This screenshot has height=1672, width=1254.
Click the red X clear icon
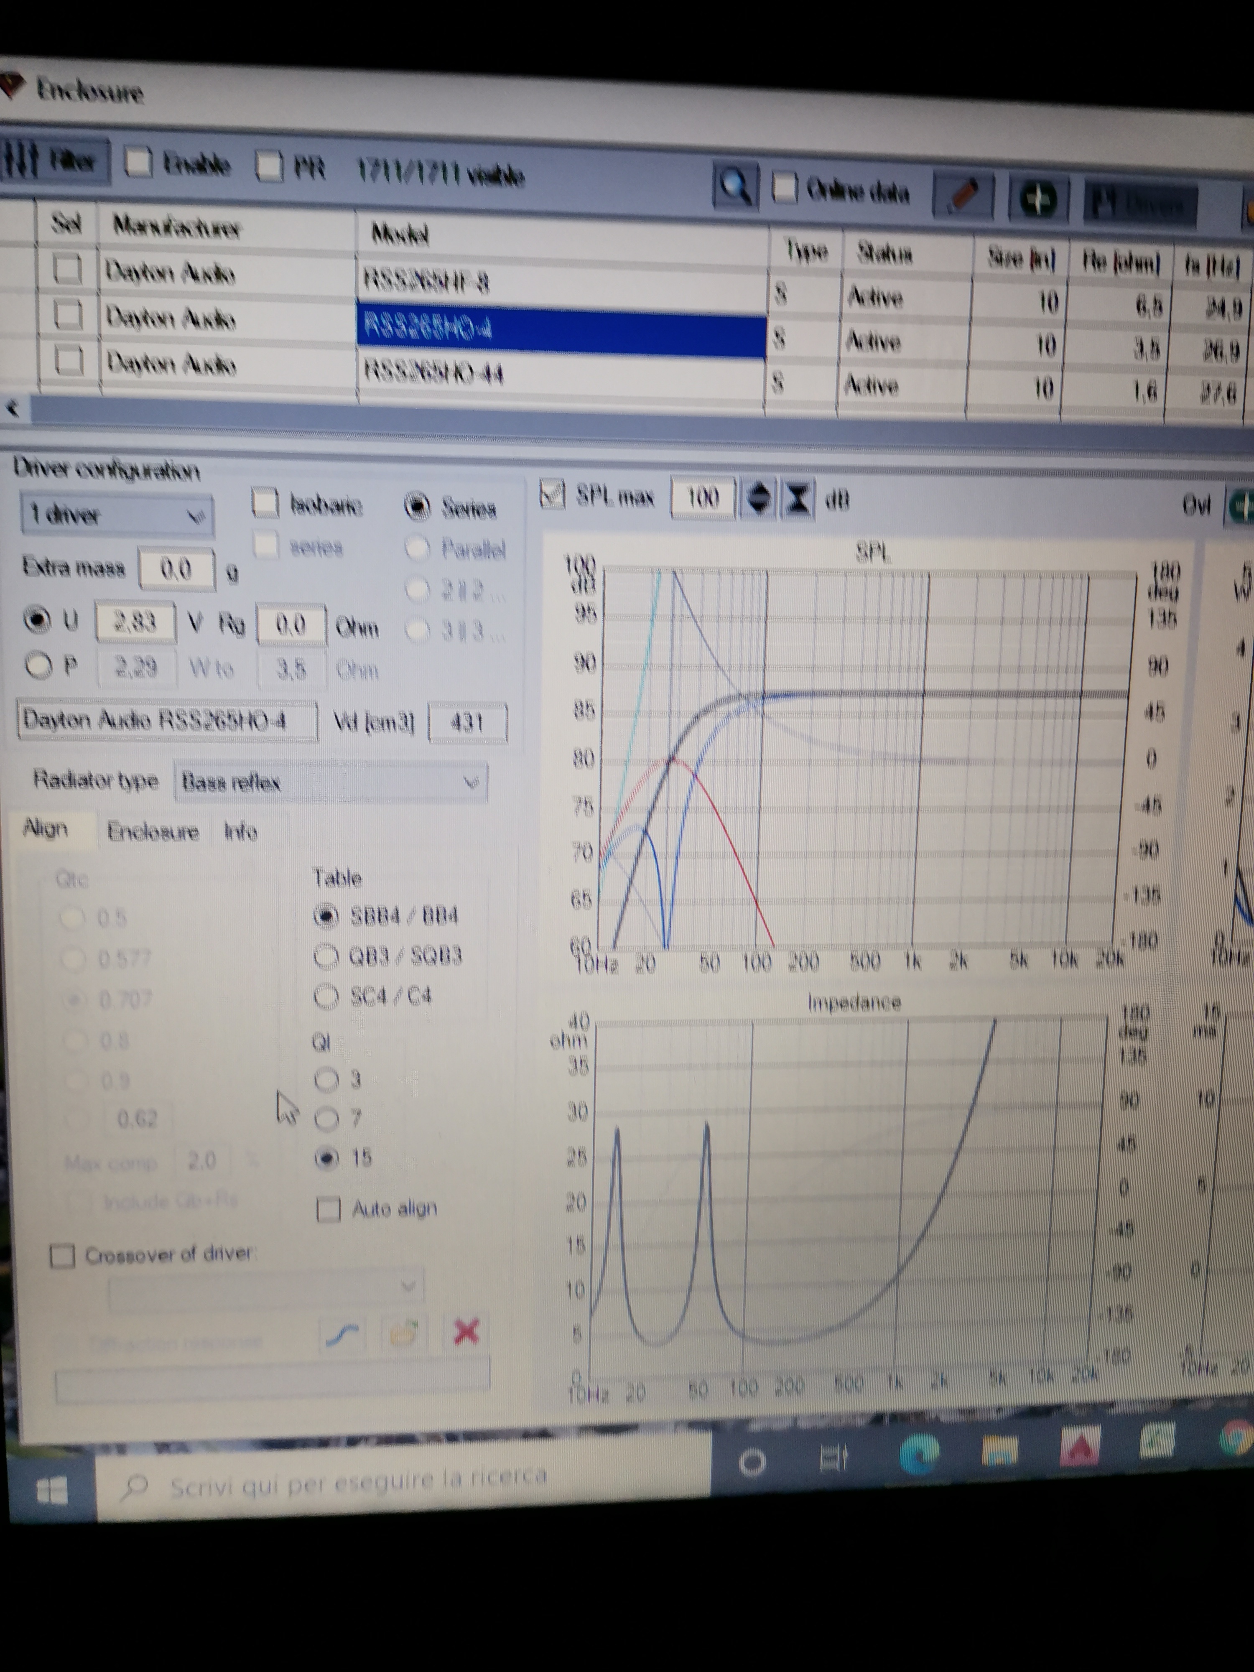pyautogui.click(x=466, y=1331)
